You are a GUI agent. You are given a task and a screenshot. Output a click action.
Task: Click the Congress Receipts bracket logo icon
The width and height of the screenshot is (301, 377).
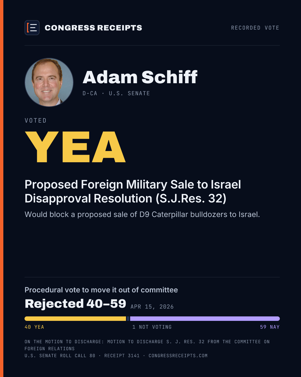click(32, 28)
